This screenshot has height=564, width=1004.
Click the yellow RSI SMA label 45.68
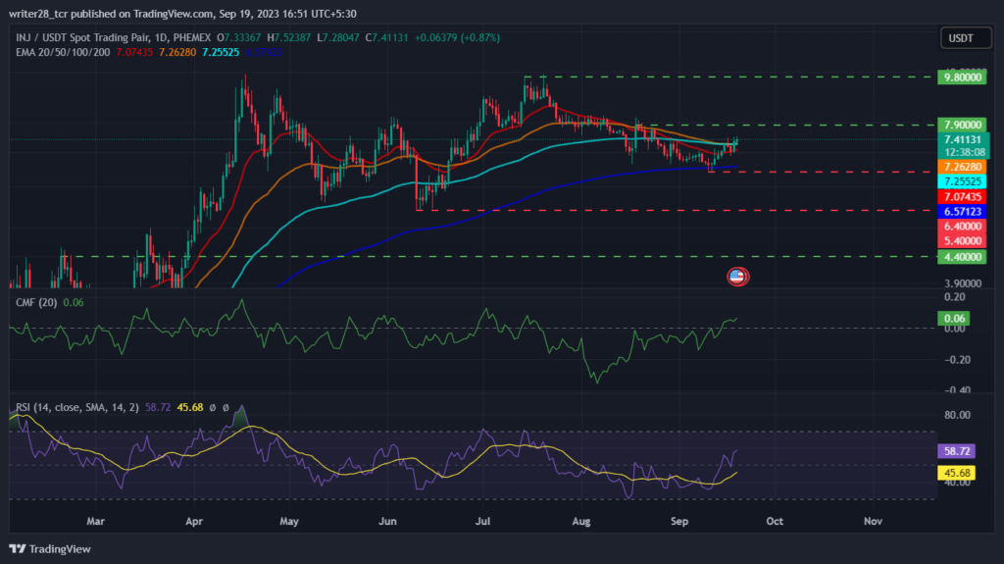(x=957, y=473)
